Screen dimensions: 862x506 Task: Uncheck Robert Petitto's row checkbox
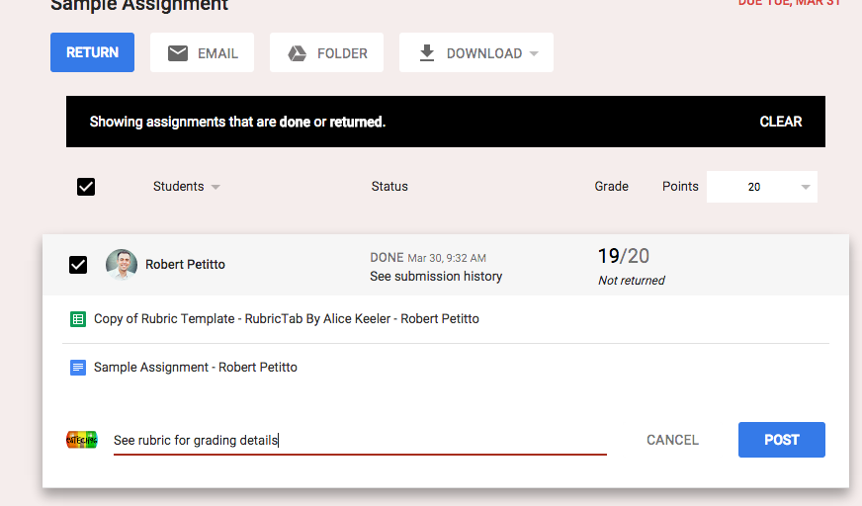coord(78,264)
